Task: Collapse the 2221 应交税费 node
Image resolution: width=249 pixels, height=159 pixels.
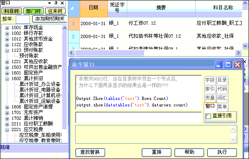Action: click(x=7, y=130)
